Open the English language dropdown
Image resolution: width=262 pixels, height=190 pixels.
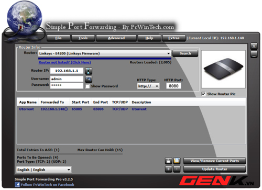[x=44, y=170]
